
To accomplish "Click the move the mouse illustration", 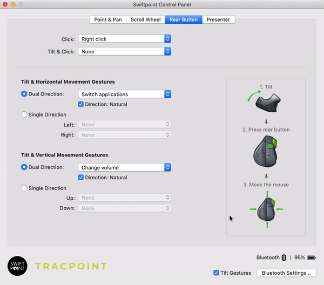I will click(266, 209).
